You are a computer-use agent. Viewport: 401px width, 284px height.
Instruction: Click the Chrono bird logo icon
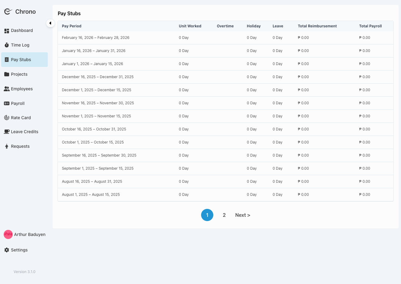pyautogui.click(x=8, y=12)
